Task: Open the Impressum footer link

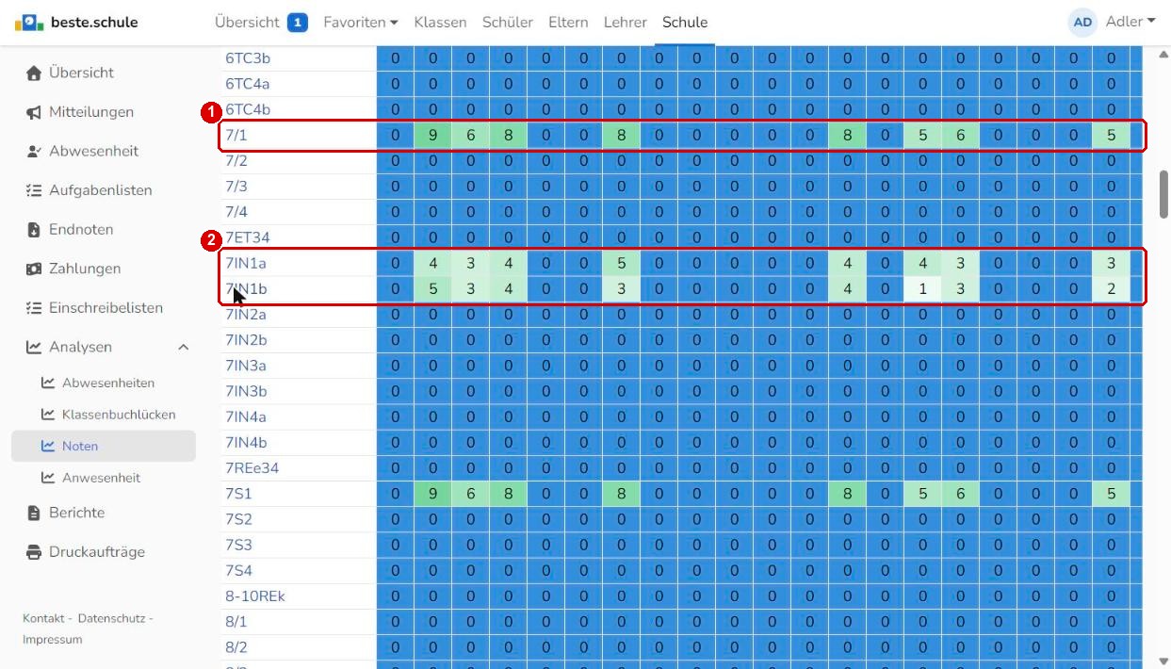Action: [x=53, y=640]
